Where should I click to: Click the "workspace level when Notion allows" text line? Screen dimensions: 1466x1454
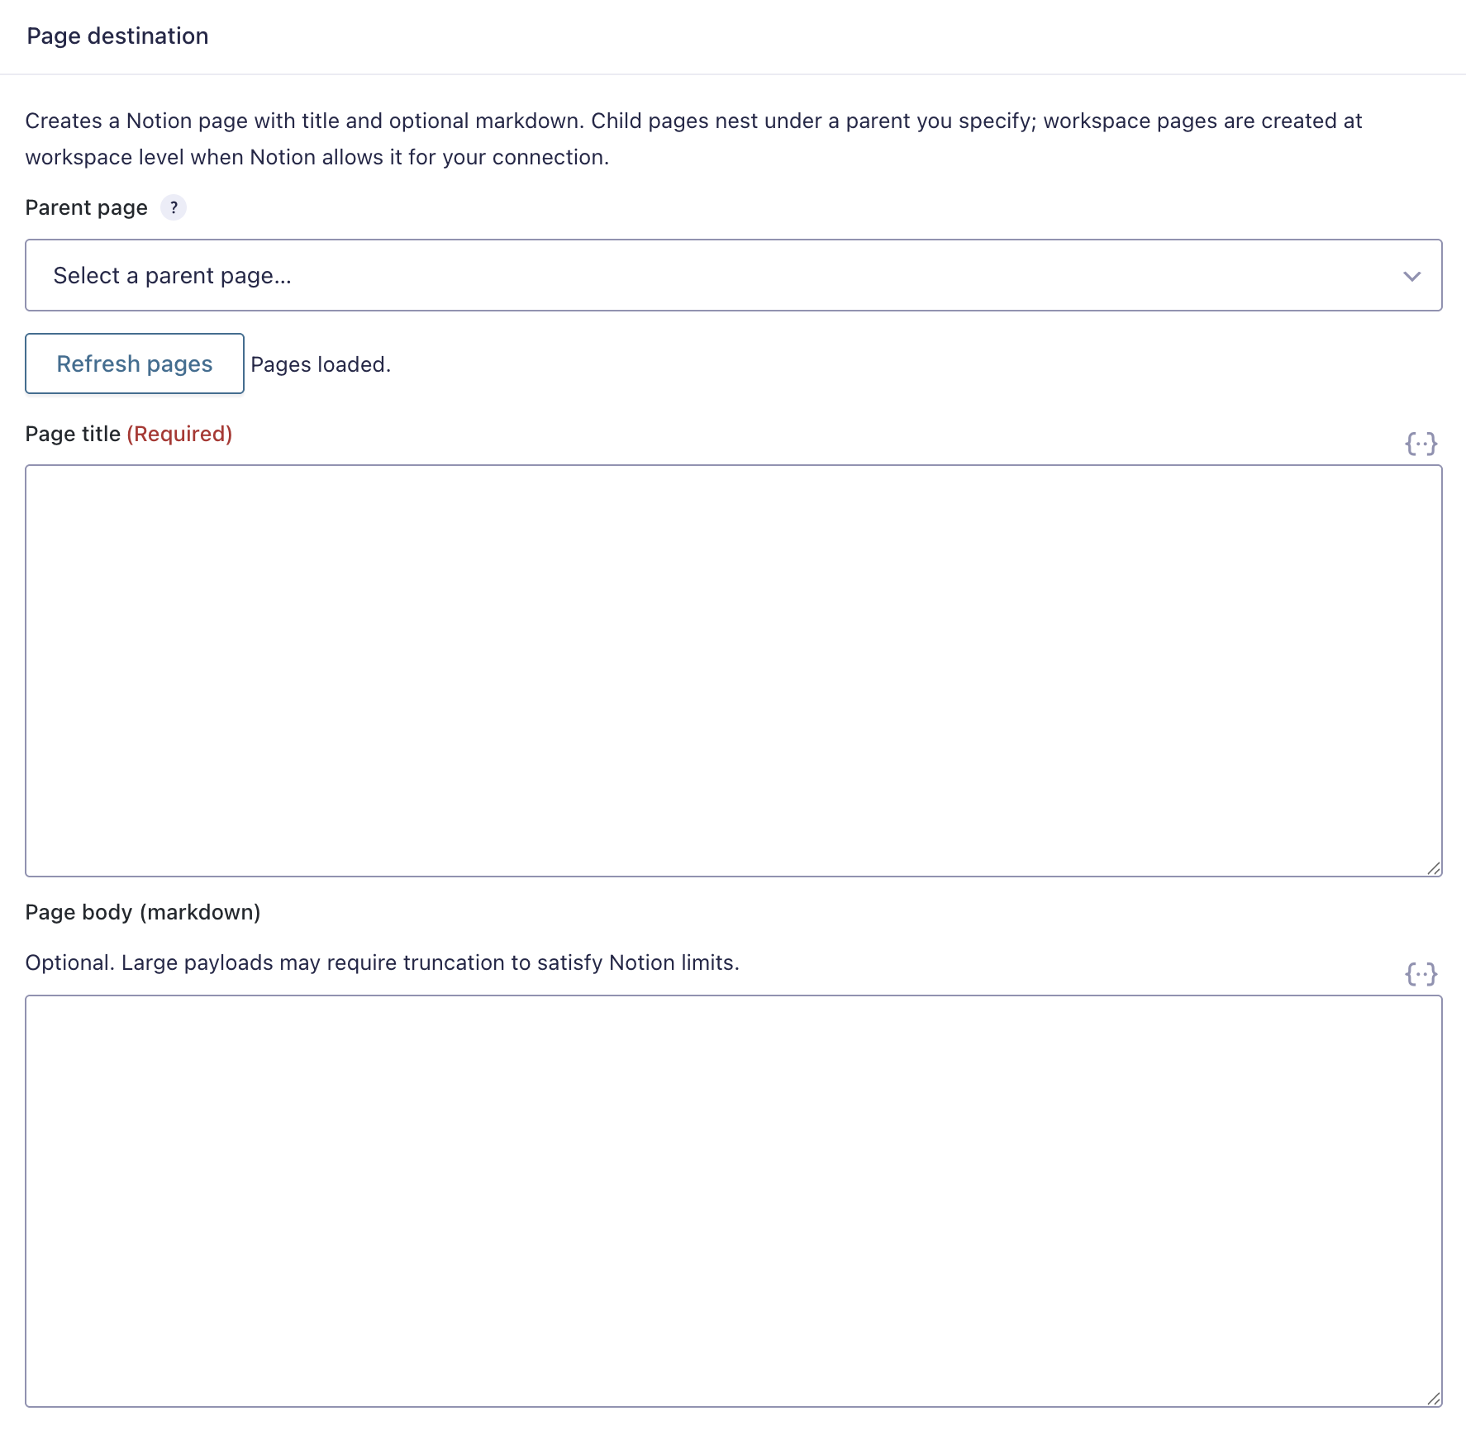317,157
